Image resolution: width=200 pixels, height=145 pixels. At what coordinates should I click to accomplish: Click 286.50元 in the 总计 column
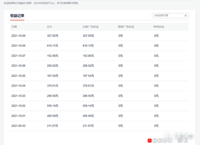click(53, 96)
